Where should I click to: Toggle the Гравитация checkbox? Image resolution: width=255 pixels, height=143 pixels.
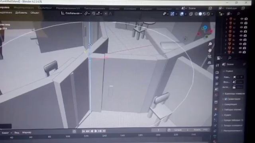[x=226, y=99]
